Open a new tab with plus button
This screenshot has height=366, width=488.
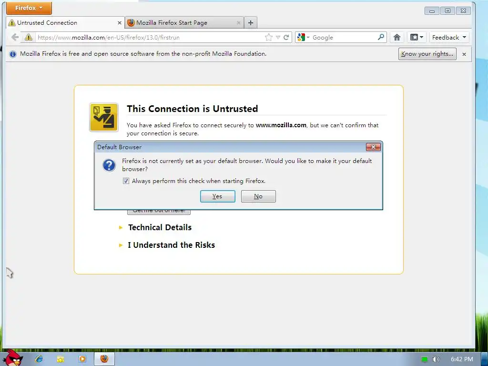pyautogui.click(x=251, y=23)
